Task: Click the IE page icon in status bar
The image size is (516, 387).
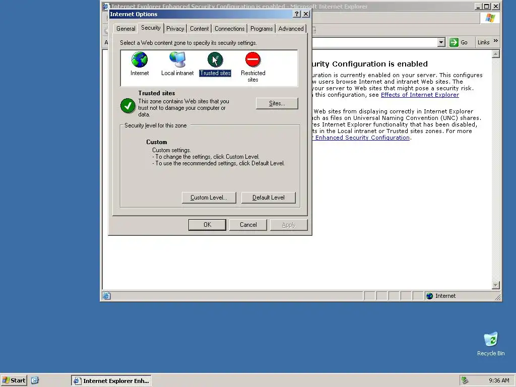Action: (106, 296)
